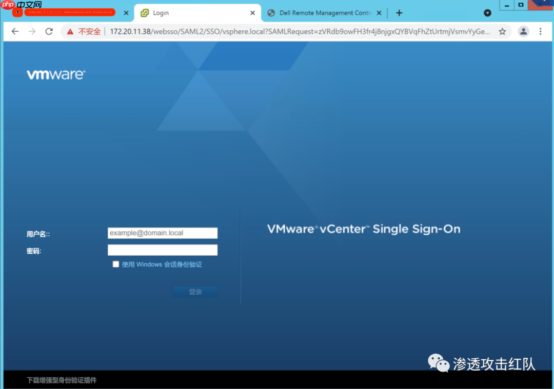Click the red not-secure warning triangle
Screen dimensions: 554x389
click(x=70, y=32)
